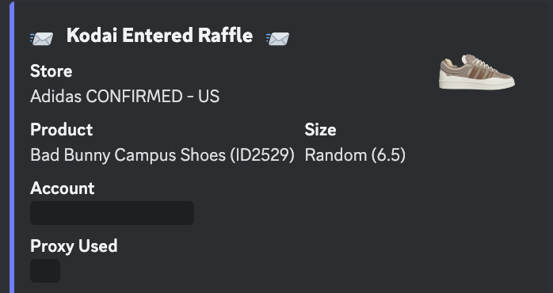Select the Store field label
The image size is (553, 293).
coord(51,71)
